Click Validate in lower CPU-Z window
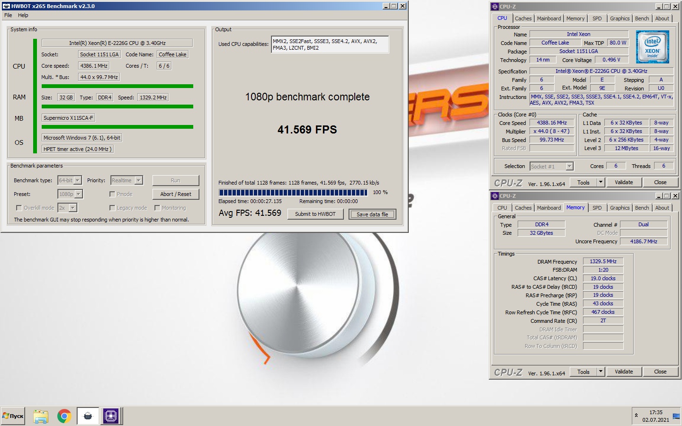The height and width of the screenshot is (426, 682). click(624, 372)
